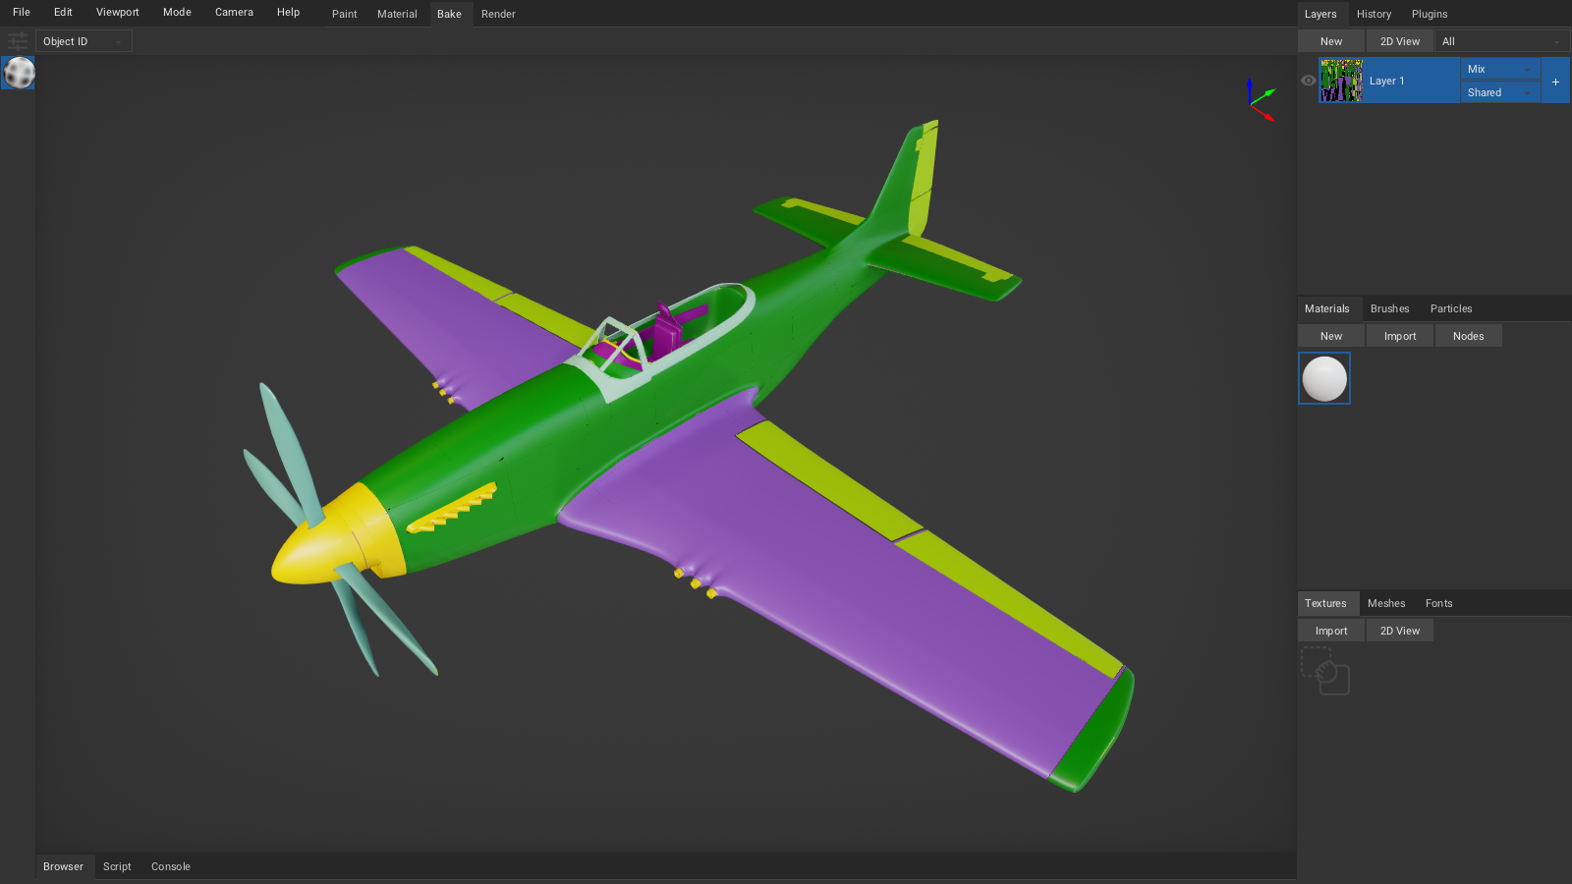Select the white sphere material in Materials panel
The width and height of the screenshot is (1572, 884).
1324,377
